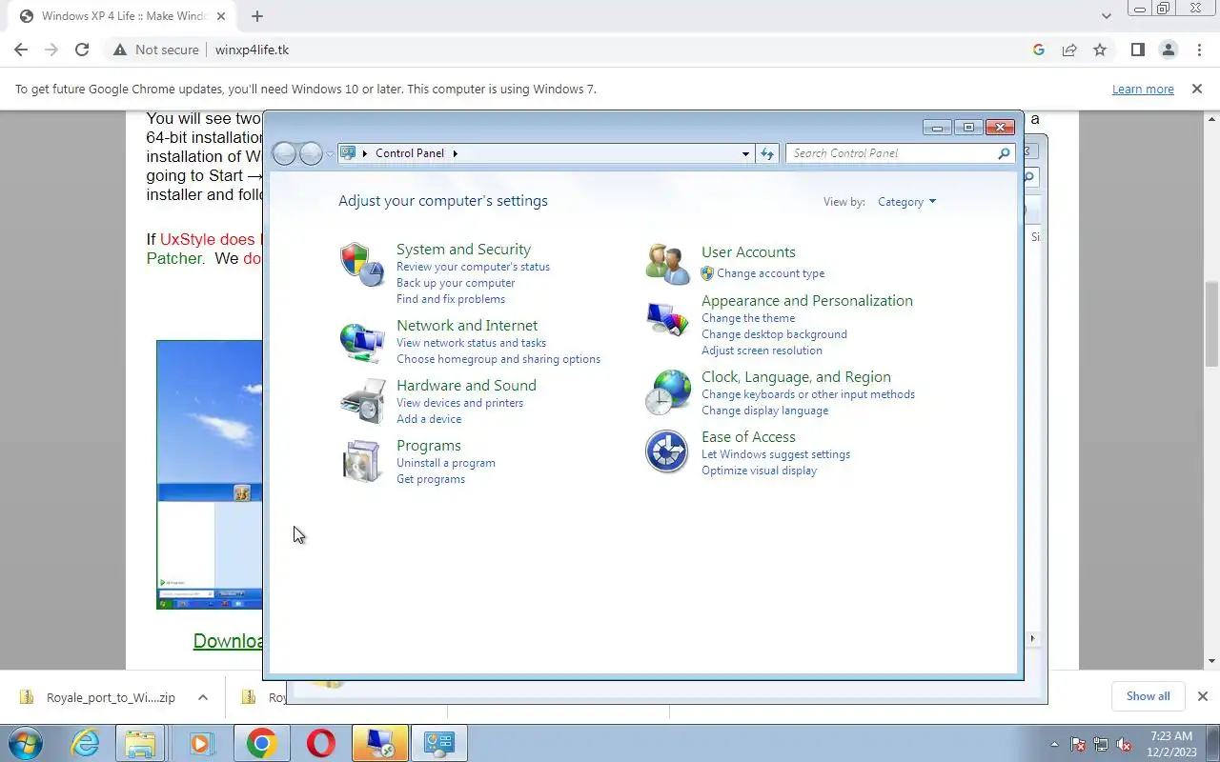Open Find and fix problems
The height and width of the screenshot is (762, 1220).
pyautogui.click(x=451, y=299)
